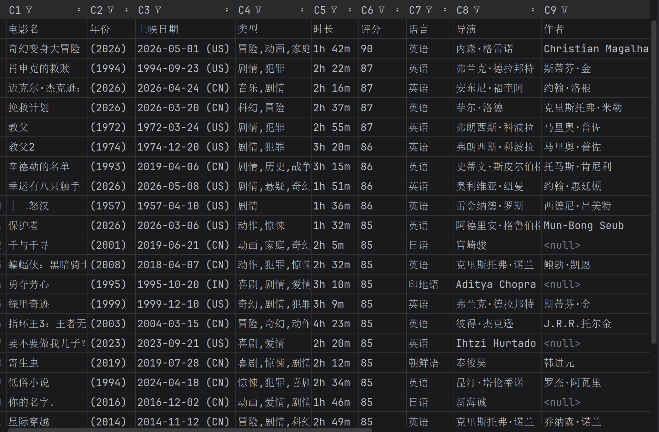659x432 pixels.
Task: Open the filter icon for column C5
Action: click(x=334, y=10)
